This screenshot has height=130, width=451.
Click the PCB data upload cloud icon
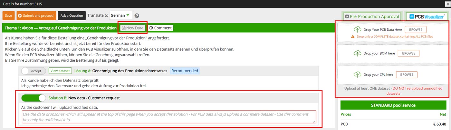click(358, 30)
